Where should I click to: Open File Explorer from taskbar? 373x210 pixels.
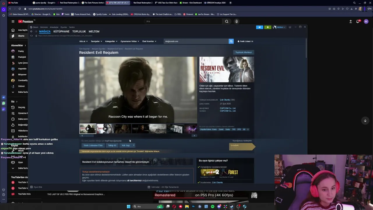pyautogui.click(x=187, y=206)
